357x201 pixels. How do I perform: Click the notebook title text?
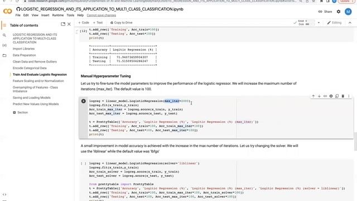pos(102,9)
